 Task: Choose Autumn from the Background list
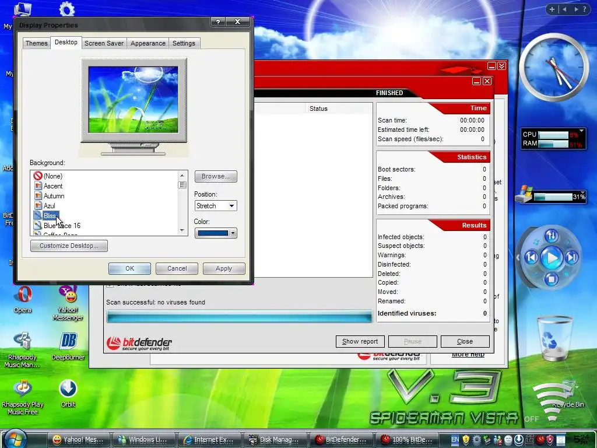[x=49, y=196]
